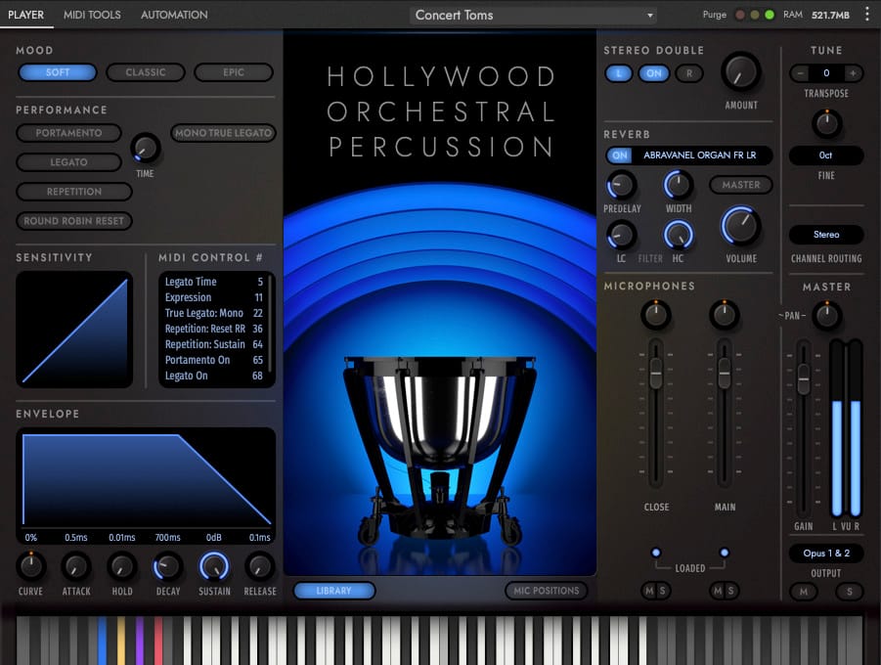The image size is (881, 665).
Task: Click the Envelope Attack knob
Action: (76, 566)
